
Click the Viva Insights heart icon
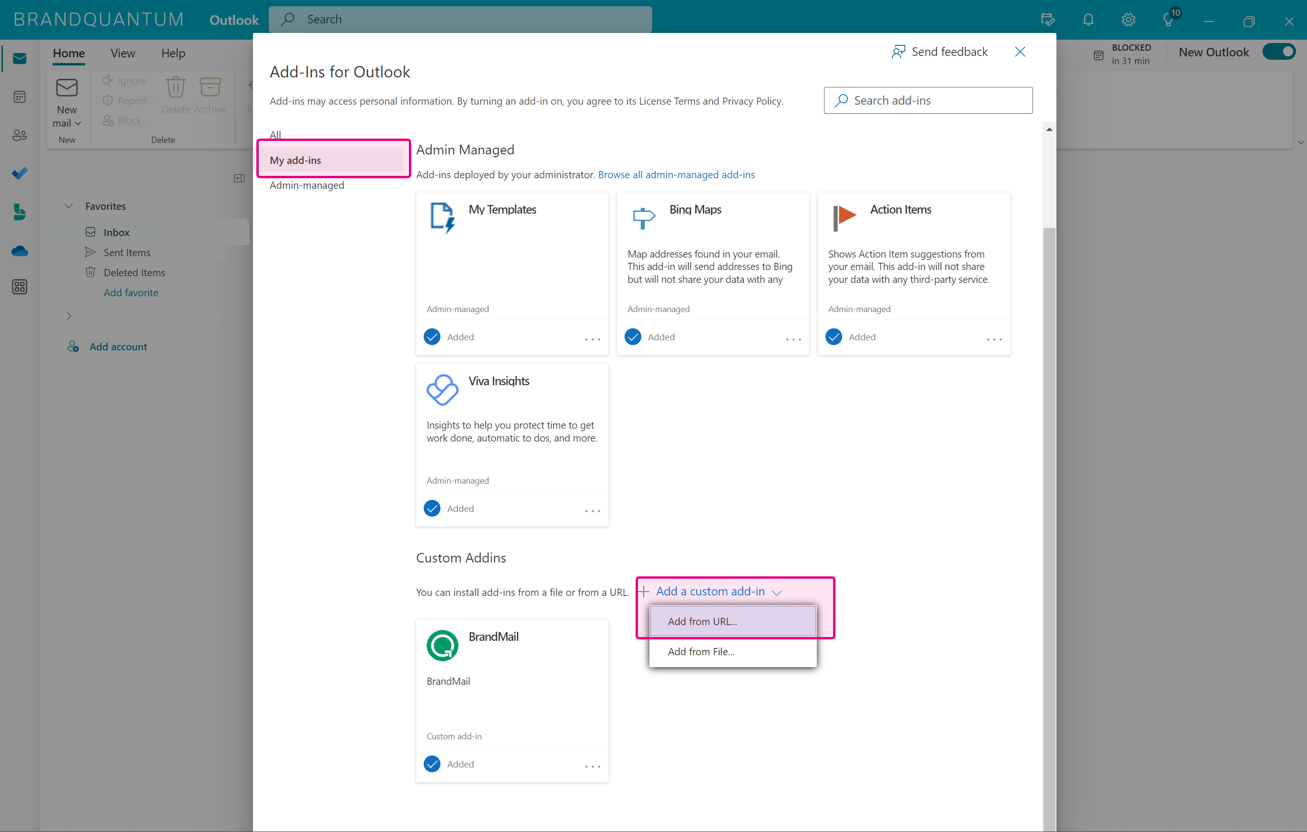coord(442,389)
